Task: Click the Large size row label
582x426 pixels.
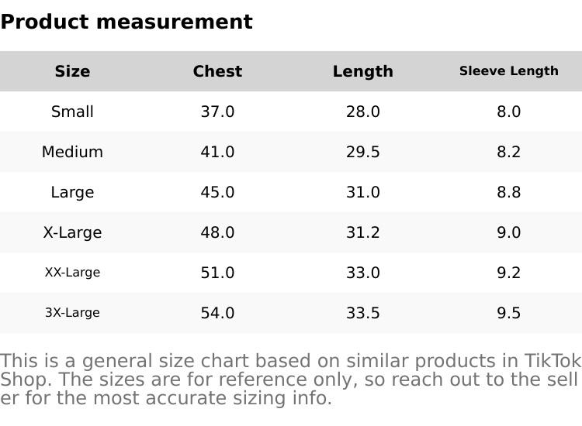Action: [x=72, y=192]
